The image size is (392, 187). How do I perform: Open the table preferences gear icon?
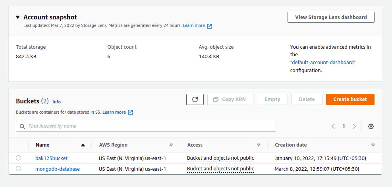[x=371, y=126]
